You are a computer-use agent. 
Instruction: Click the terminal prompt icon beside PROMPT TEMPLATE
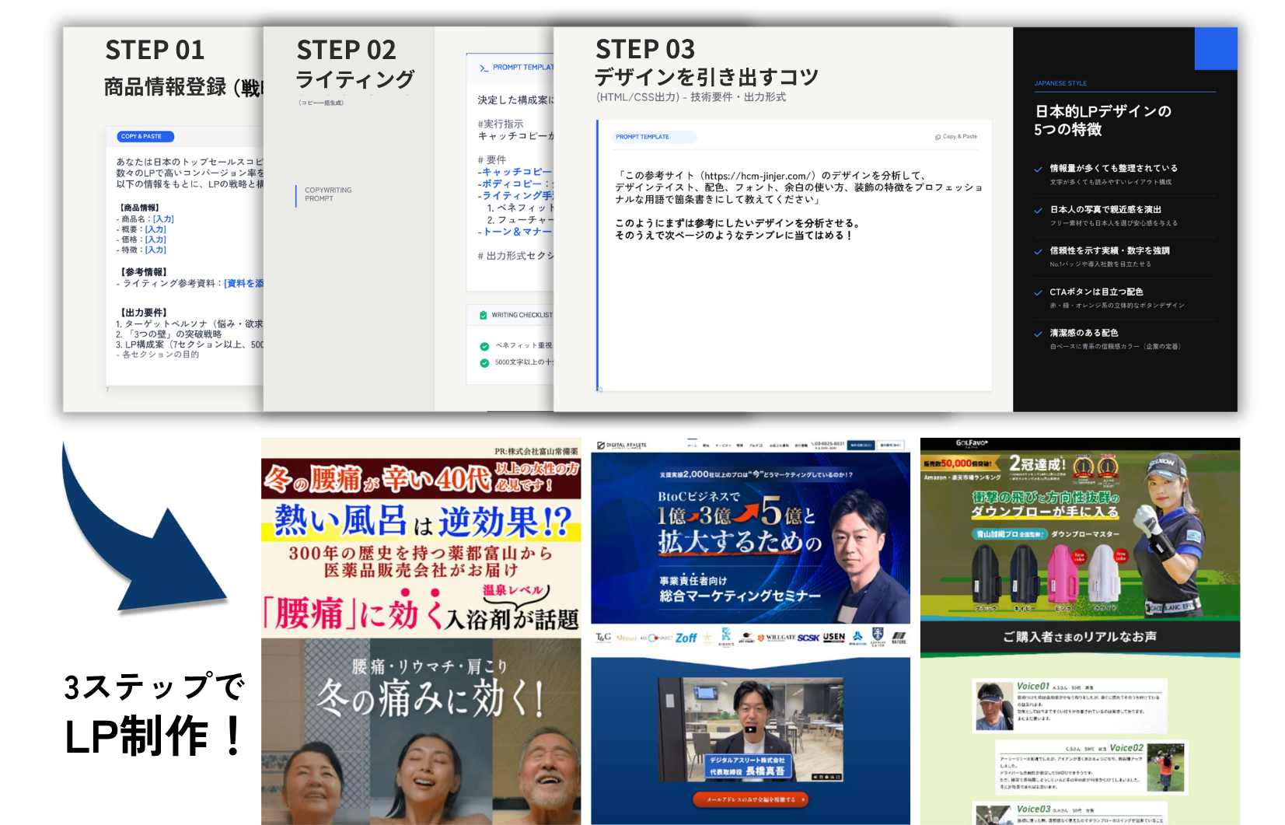pyautogui.click(x=484, y=68)
